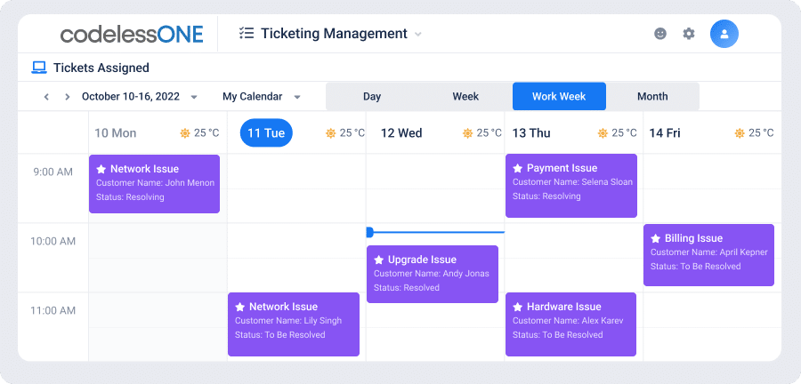Click the smiley face feedback icon
This screenshot has width=801, height=384.
tap(660, 34)
